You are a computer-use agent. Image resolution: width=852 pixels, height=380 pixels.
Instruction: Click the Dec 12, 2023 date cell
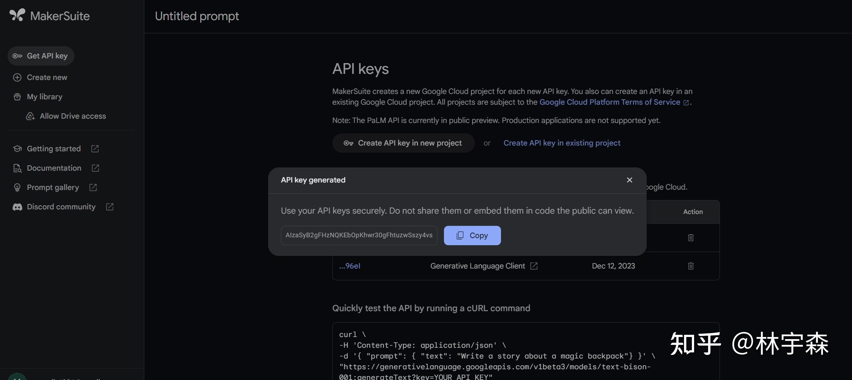pos(613,266)
